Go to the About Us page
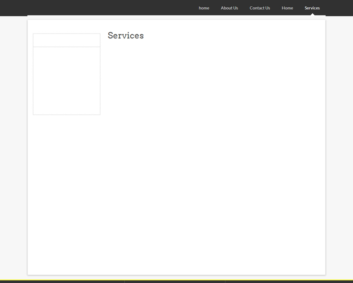The image size is (353, 283). pyautogui.click(x=229, y=8)
